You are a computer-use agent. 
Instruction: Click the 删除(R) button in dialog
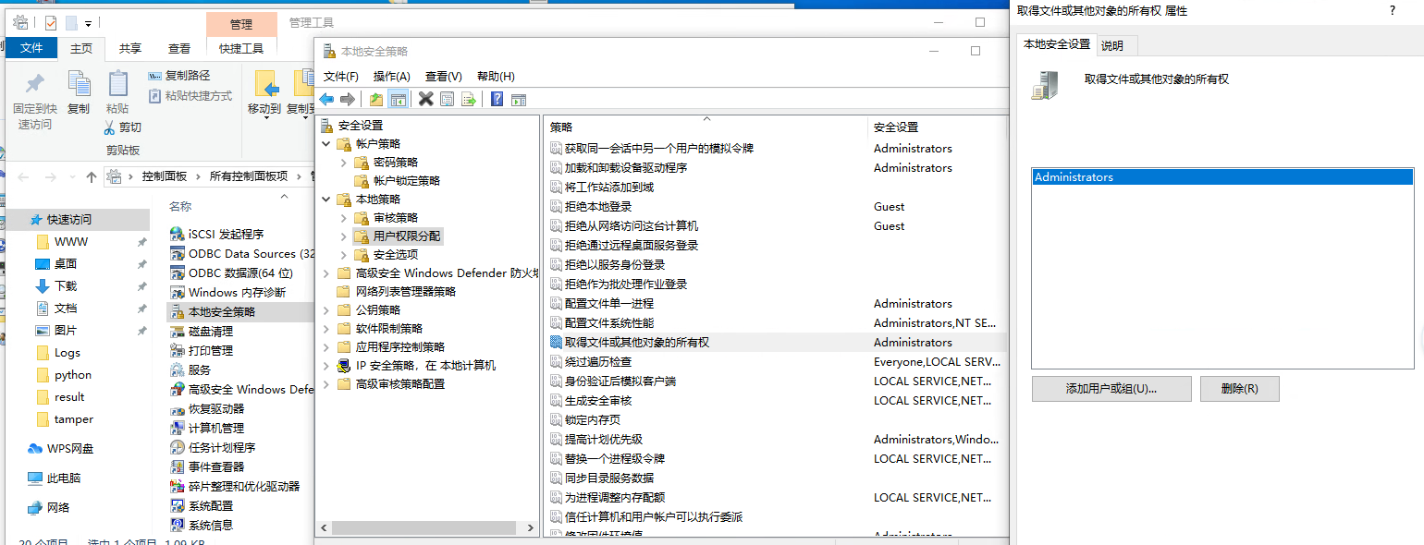pos(1240,389)
